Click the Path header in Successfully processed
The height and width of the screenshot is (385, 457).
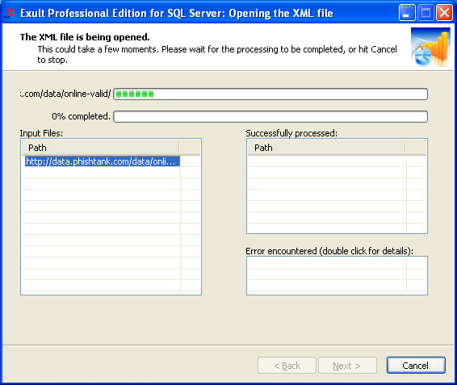327,148
